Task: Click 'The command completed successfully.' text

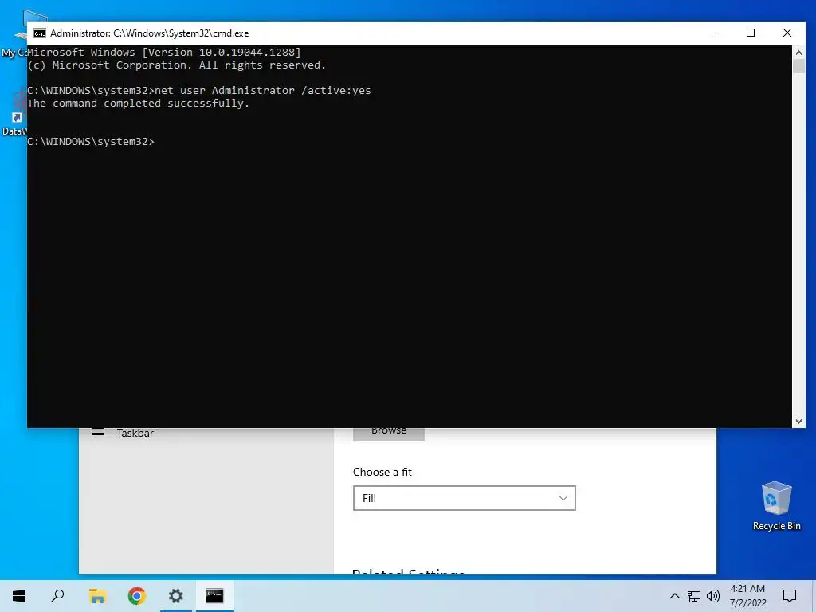Action: tap(139, 104)
